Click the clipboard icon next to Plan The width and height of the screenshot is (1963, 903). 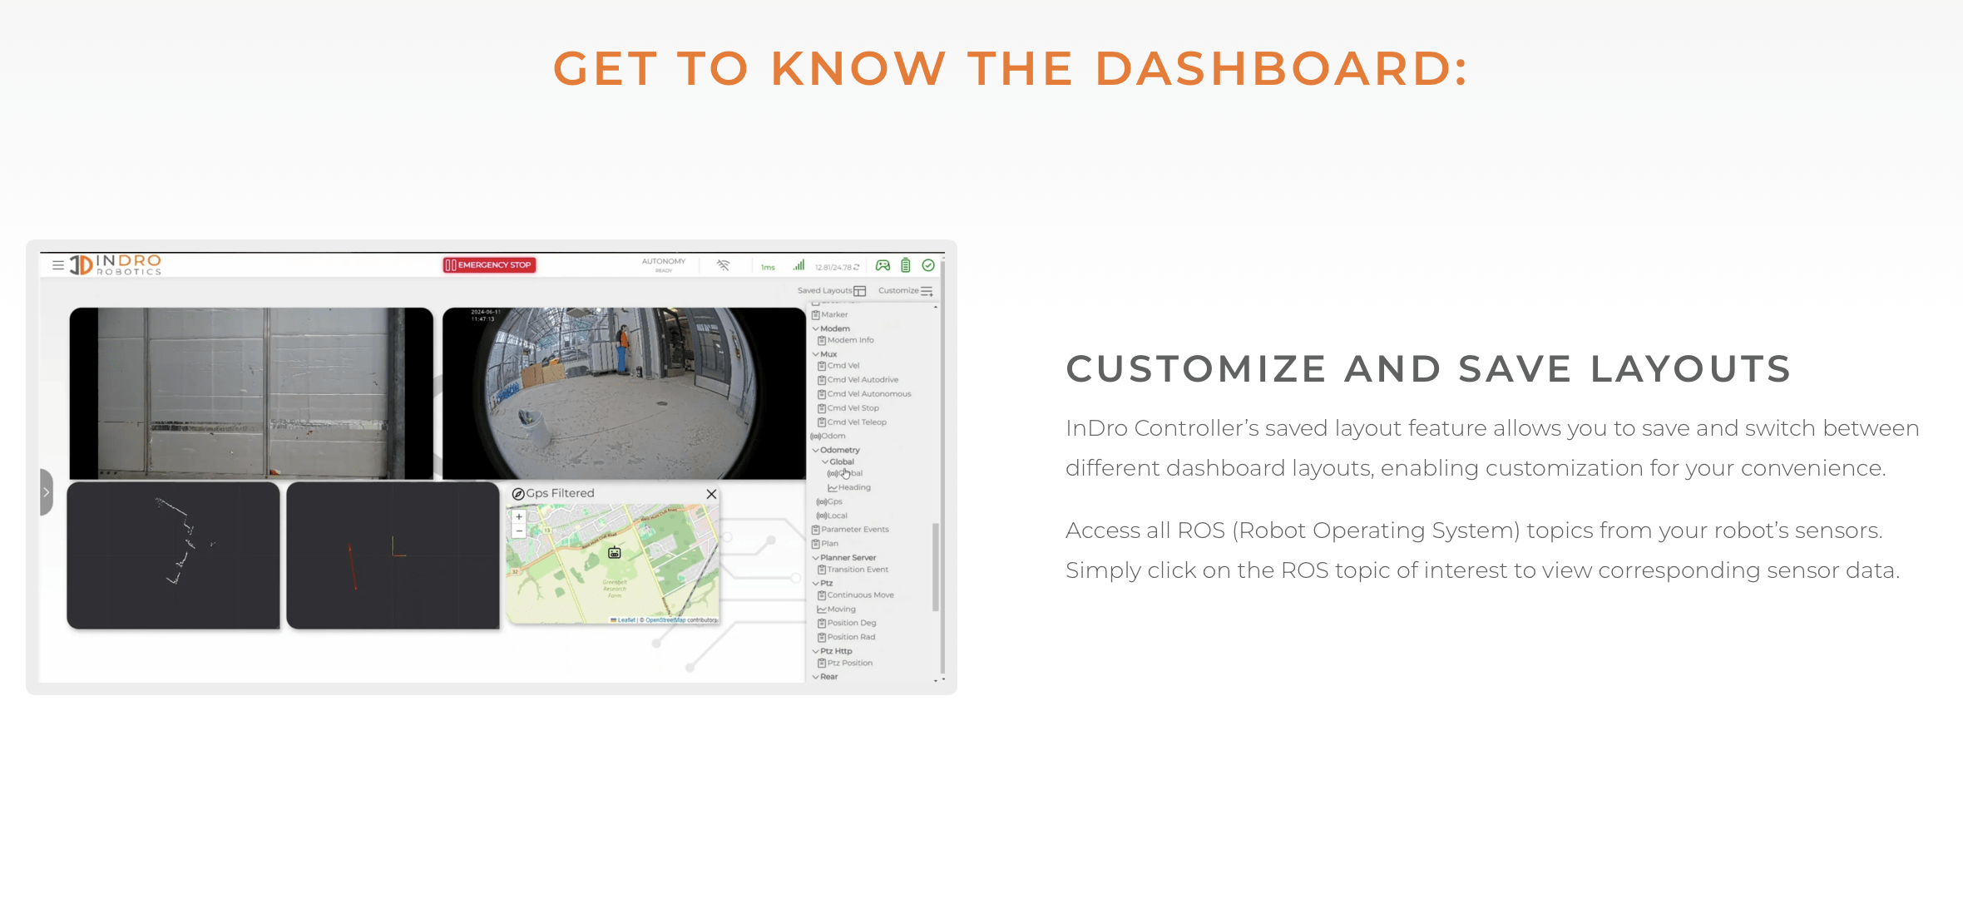(x=816, y=544)
